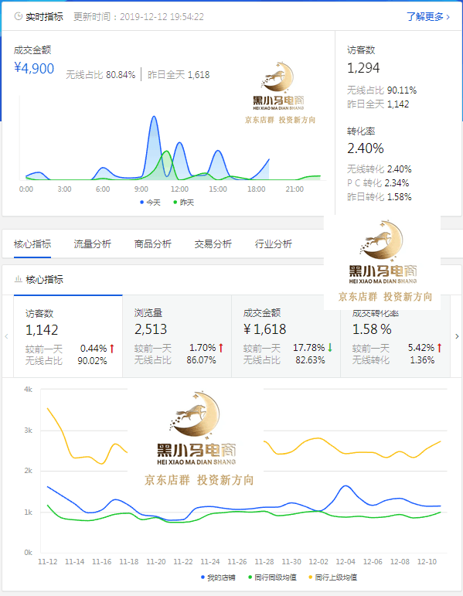Viewport: 463px width, 596px height.
Task: Toggle the 昨天 legend series
Action: point(183,203)
